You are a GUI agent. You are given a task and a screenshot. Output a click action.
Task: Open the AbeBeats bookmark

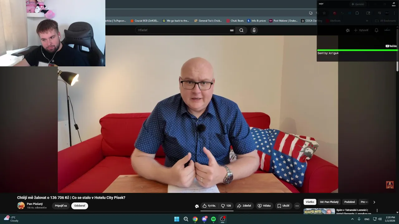(x=333, y=21)
